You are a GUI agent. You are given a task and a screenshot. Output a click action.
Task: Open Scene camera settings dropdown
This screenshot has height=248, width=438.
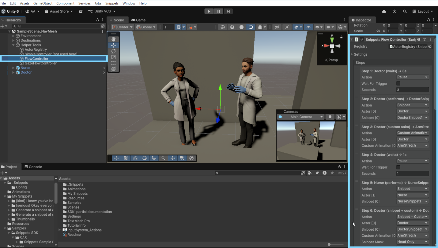(330, 27)
